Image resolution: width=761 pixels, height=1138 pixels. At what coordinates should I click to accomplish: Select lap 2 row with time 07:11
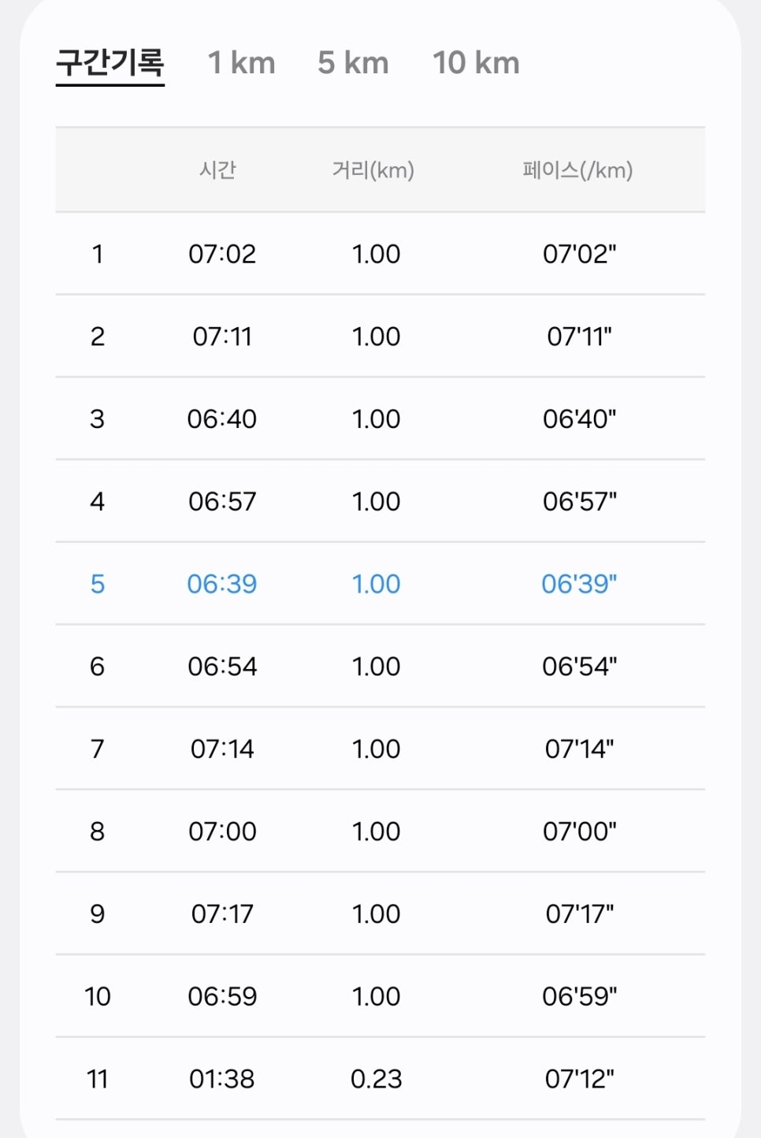(380, 337)
